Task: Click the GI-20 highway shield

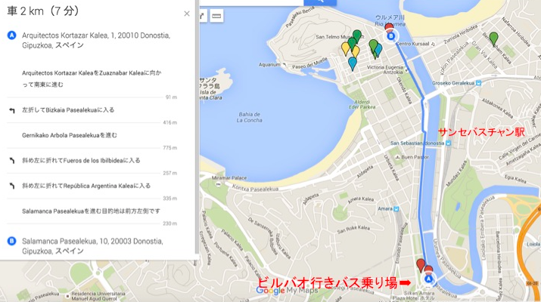Action: tap(533, 283)
